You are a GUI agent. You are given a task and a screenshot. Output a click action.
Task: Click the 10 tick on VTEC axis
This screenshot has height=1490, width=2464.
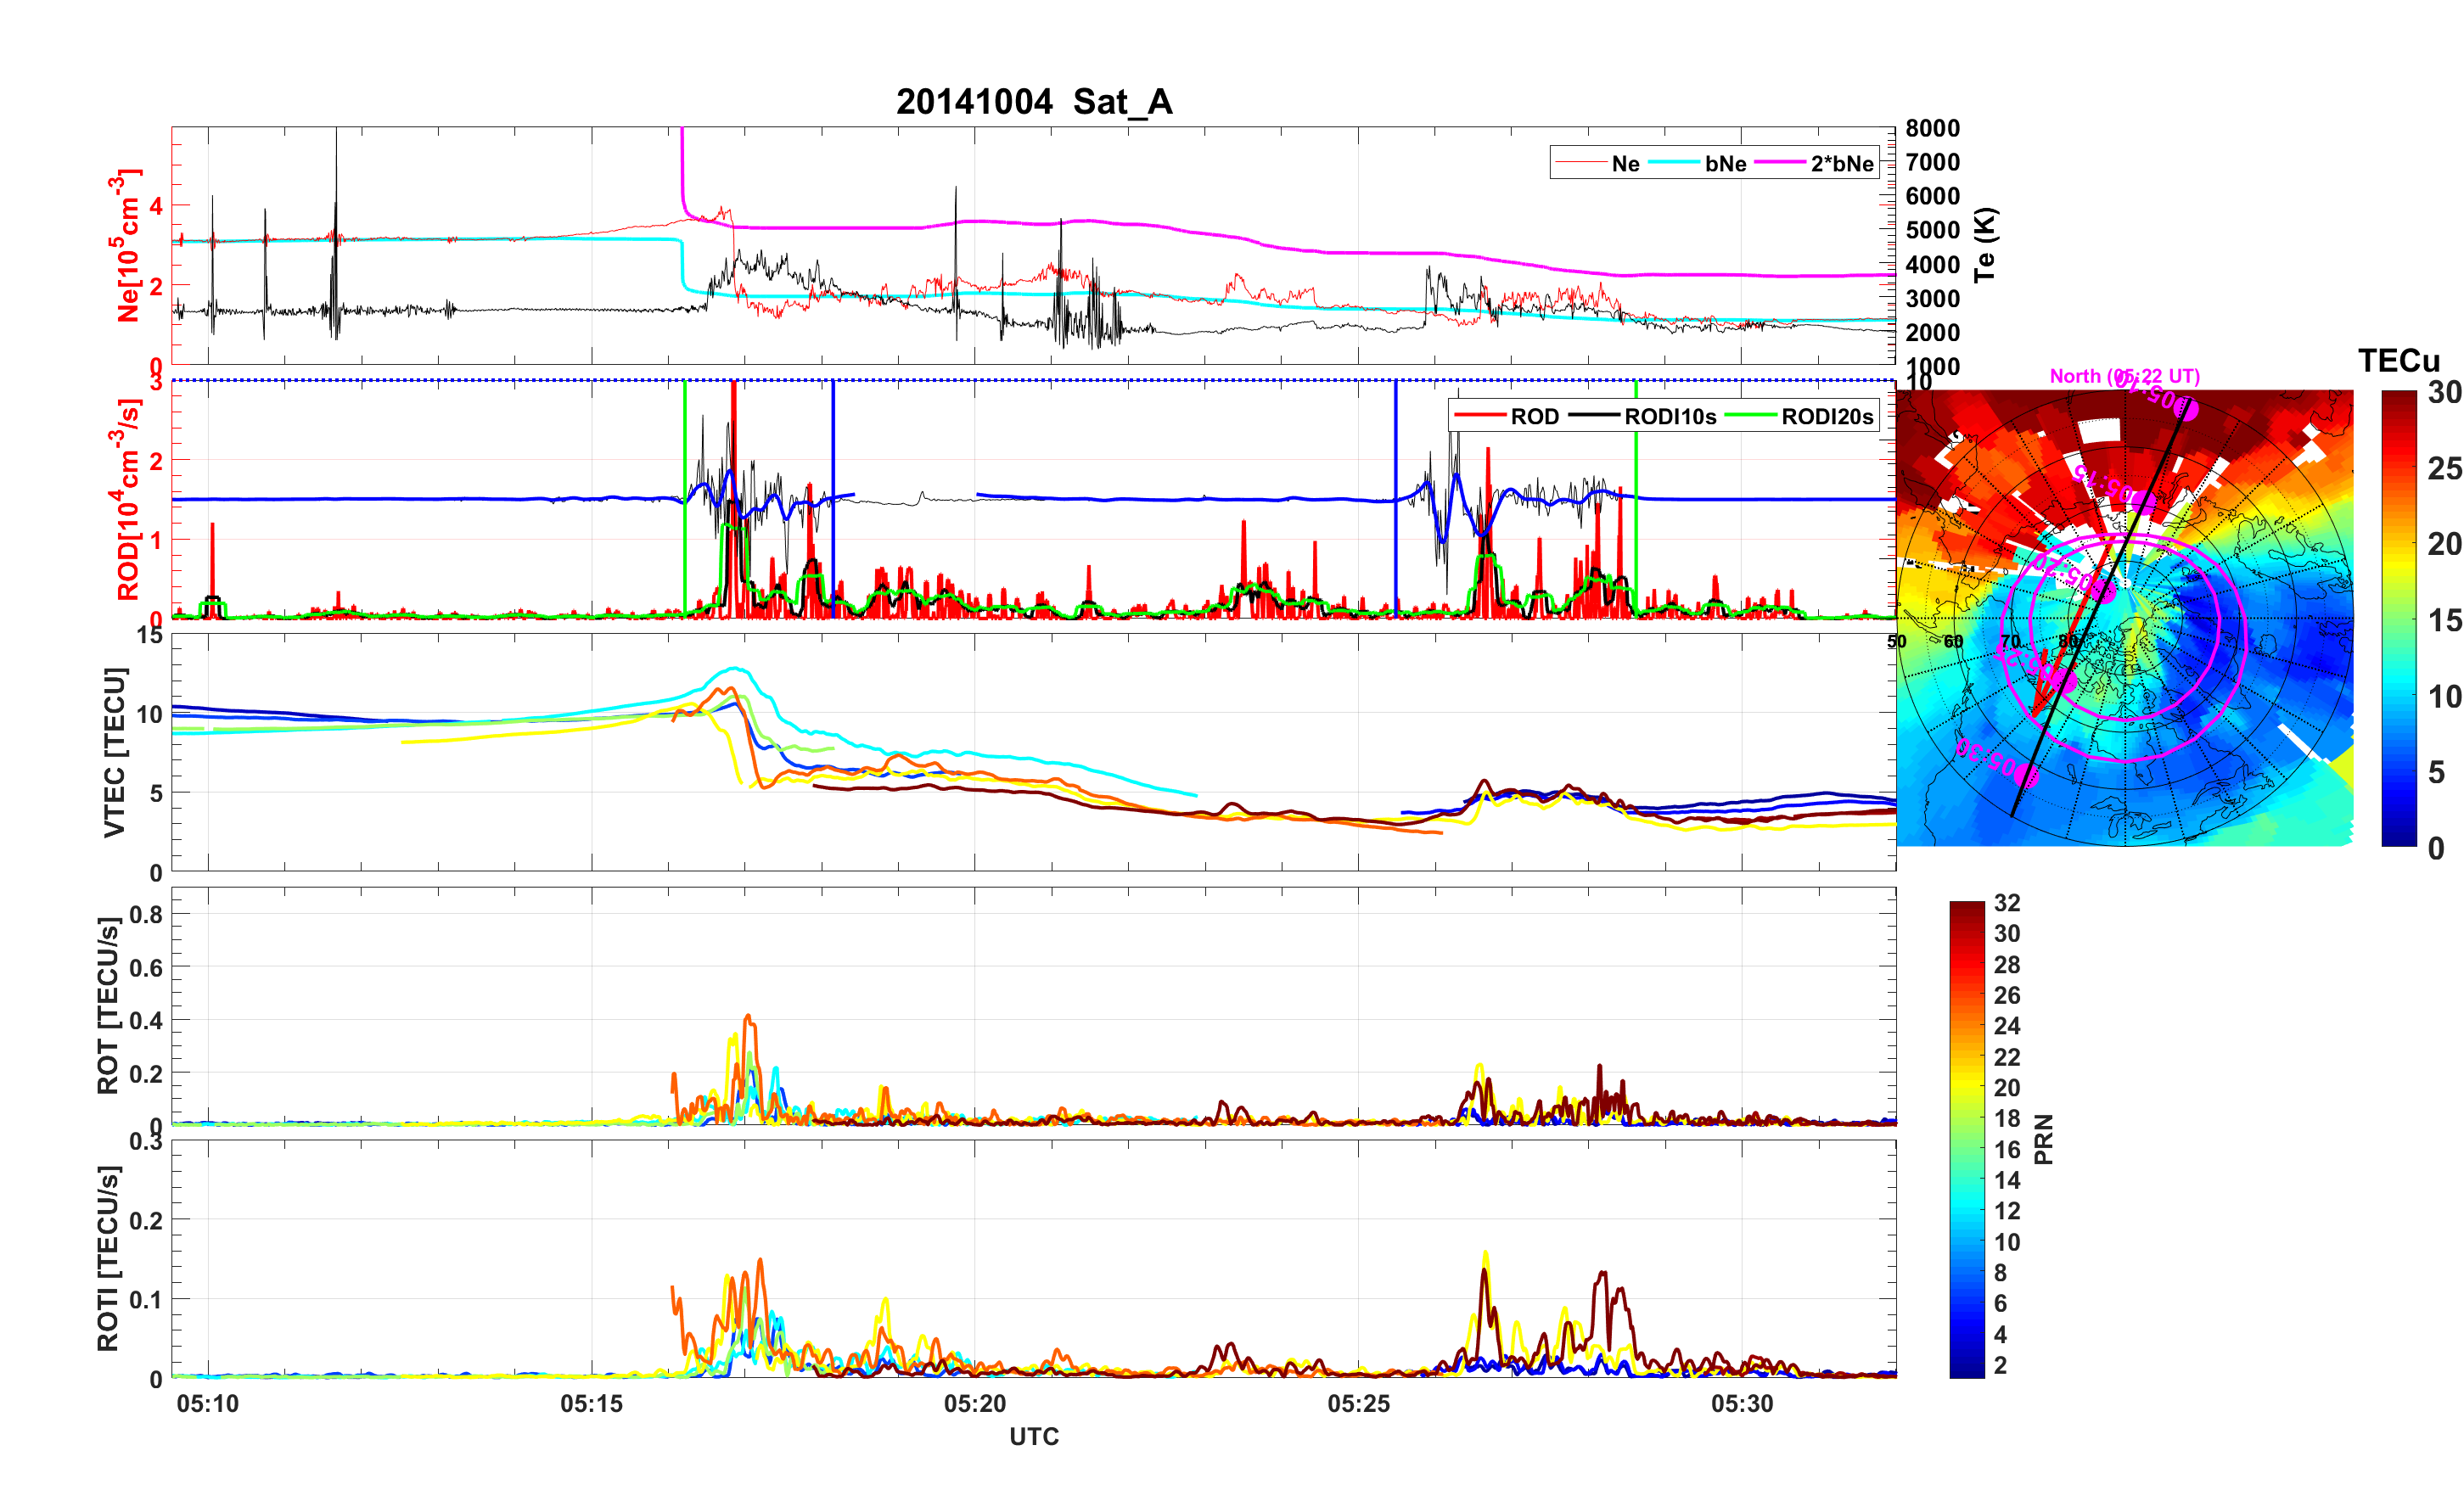(x=150, y=714)
